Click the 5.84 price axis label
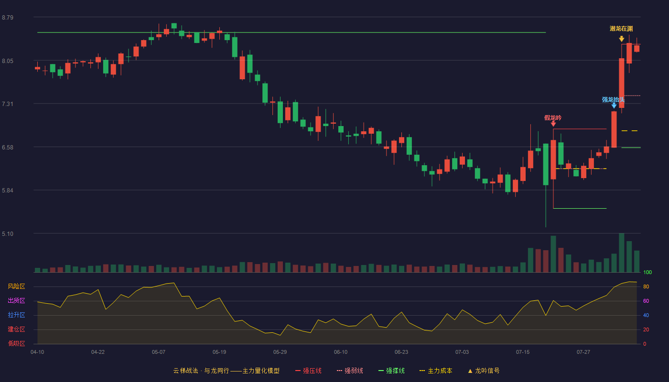This screenshot has width=669, height=382. pos(8,191)
